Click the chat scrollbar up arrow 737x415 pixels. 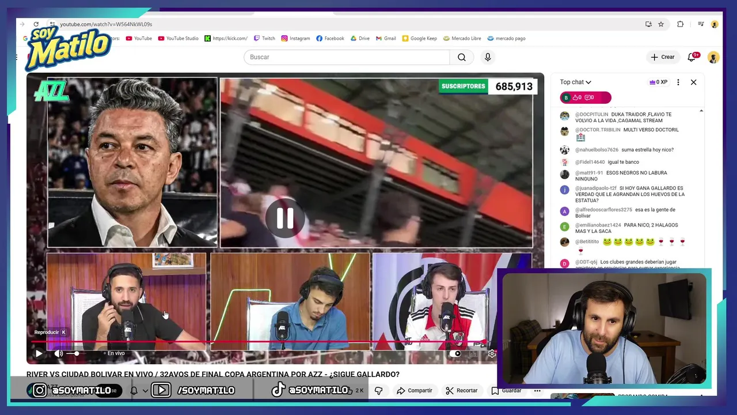[x=701, y=110]
